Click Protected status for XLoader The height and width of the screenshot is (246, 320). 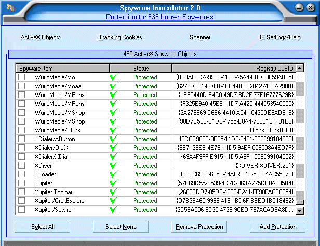[145, 174]
